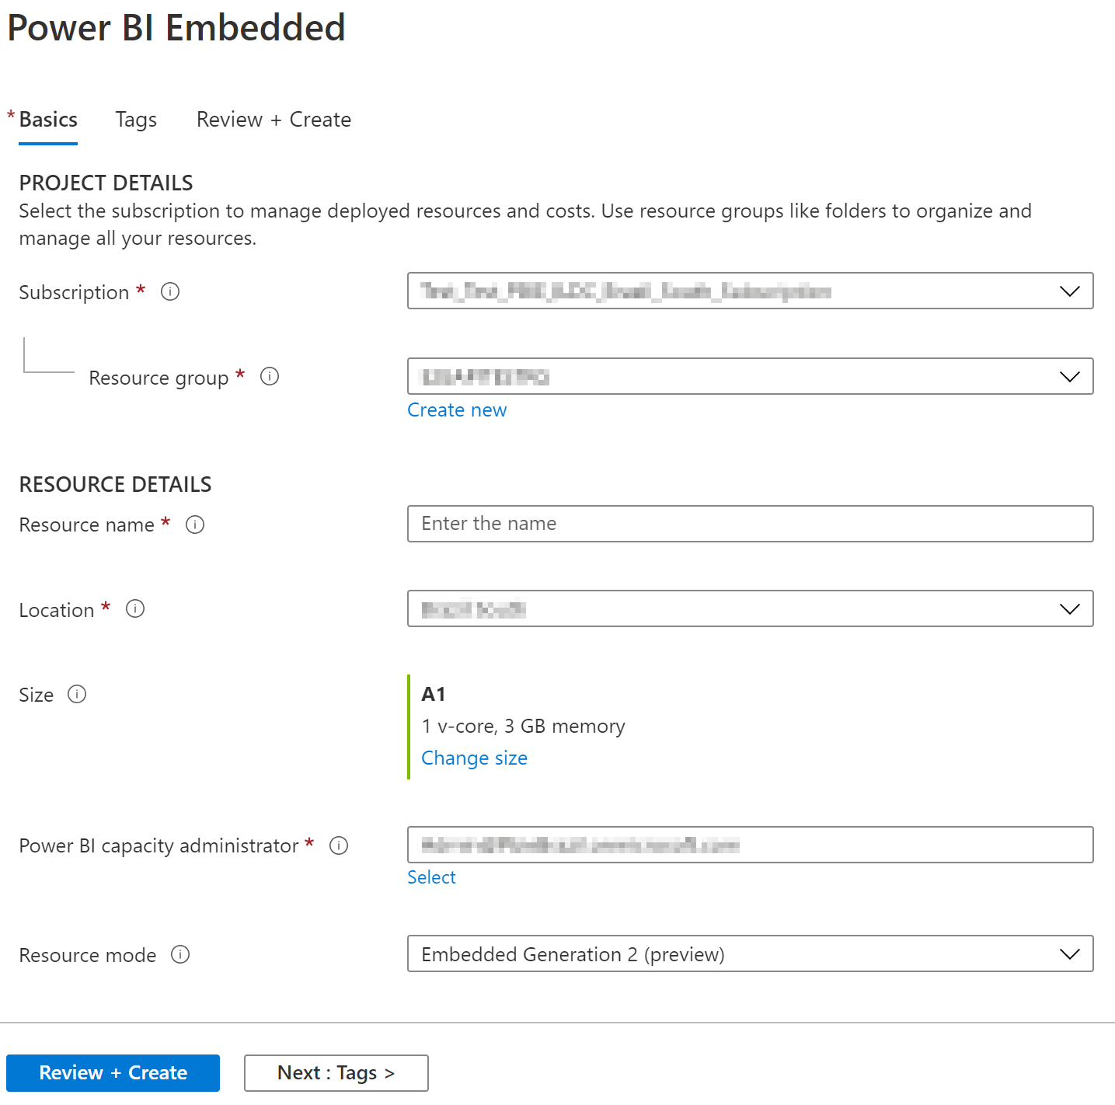Show info tooltip for Size
The height and width of the screenshot is (1105, 1115).
pyautogui.click(x=77, y=694)
